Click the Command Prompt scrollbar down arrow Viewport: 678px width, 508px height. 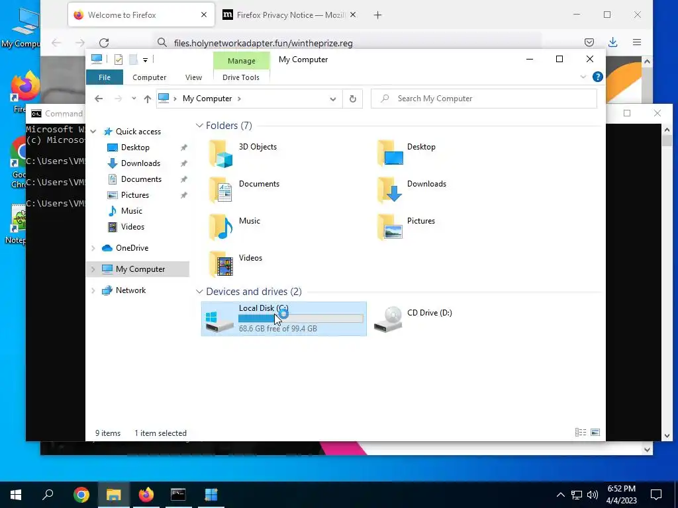pyautogui.click(x=666, y=435)
